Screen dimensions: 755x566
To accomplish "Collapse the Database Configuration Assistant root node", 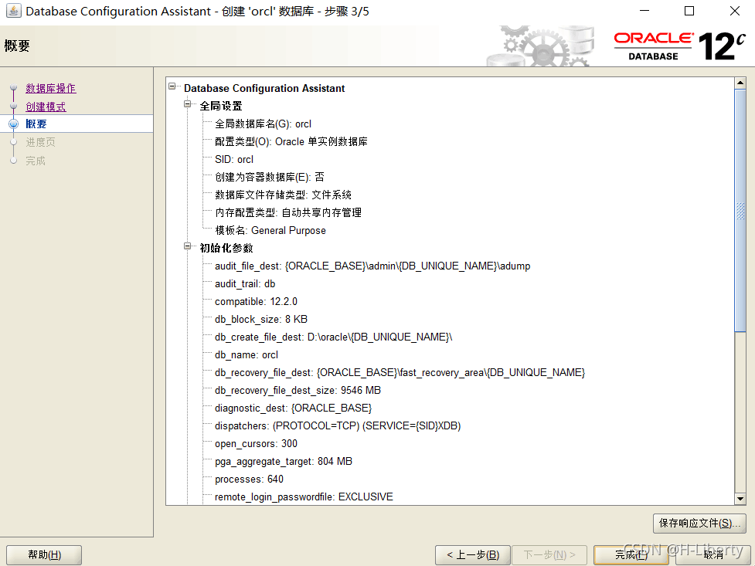I will click(172, 86).
